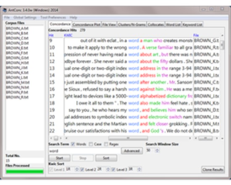
Task: Click the File column header
Action: [x=196, y=35]
